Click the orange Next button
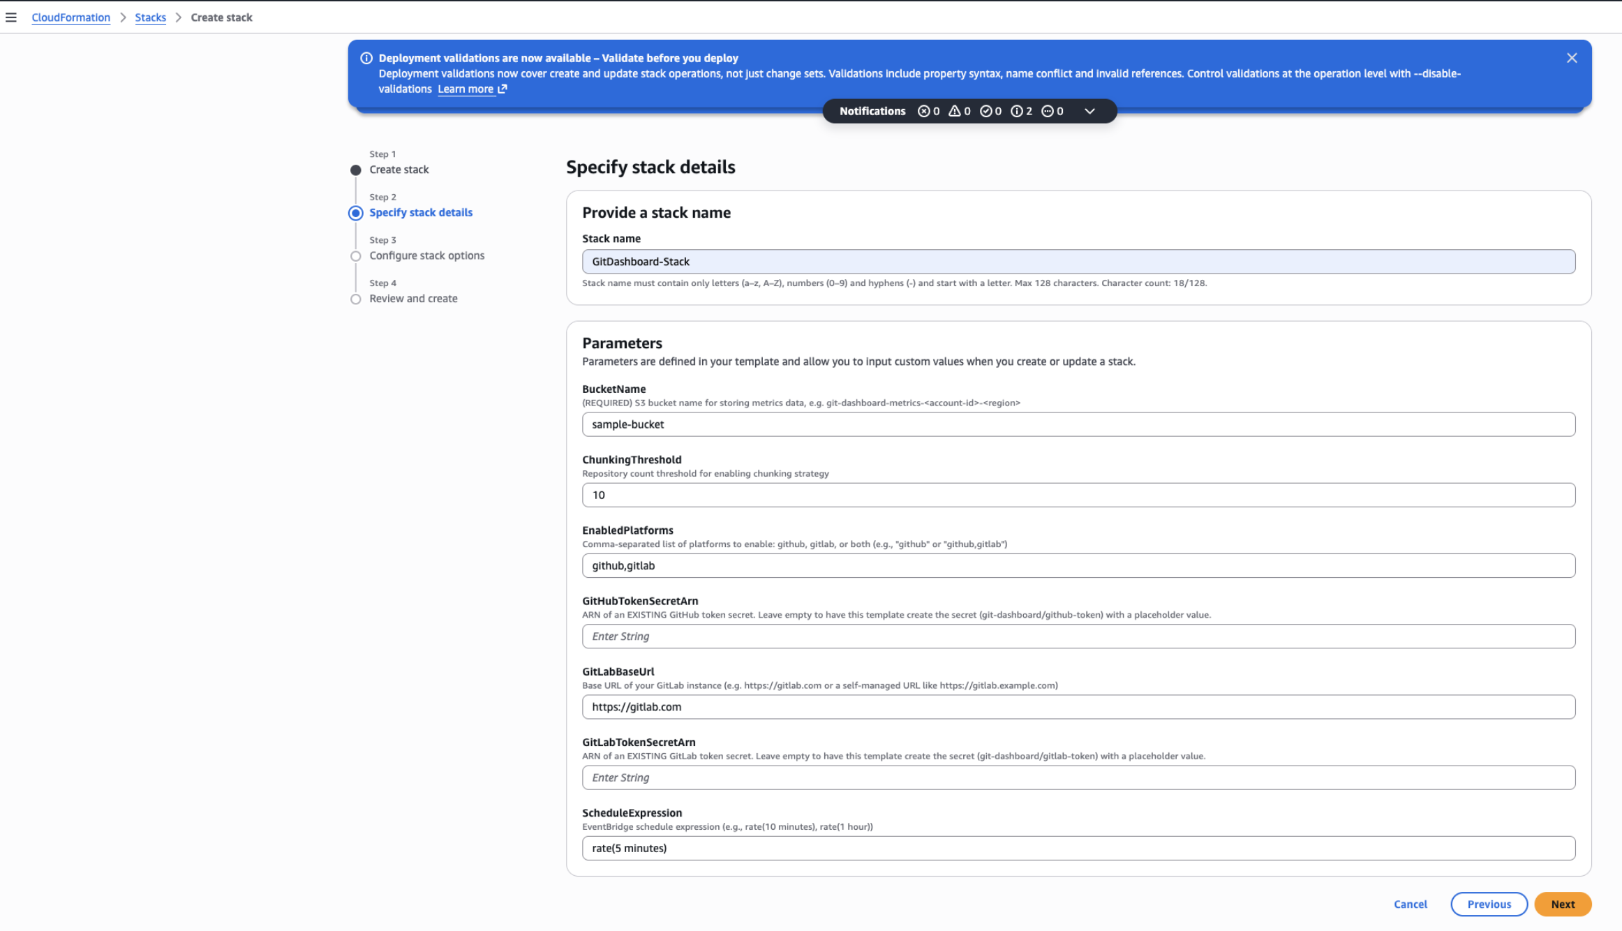Image resolution: width=1622 pixels, height=931 pixels. (x=1563, y=904)
